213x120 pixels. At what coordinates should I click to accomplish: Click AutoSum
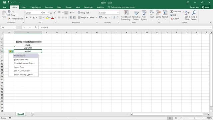(x=176, y=12)
